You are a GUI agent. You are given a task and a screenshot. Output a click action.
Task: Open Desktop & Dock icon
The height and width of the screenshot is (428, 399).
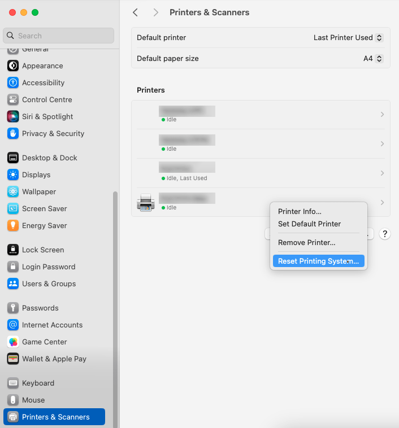[x=13, y=158]
